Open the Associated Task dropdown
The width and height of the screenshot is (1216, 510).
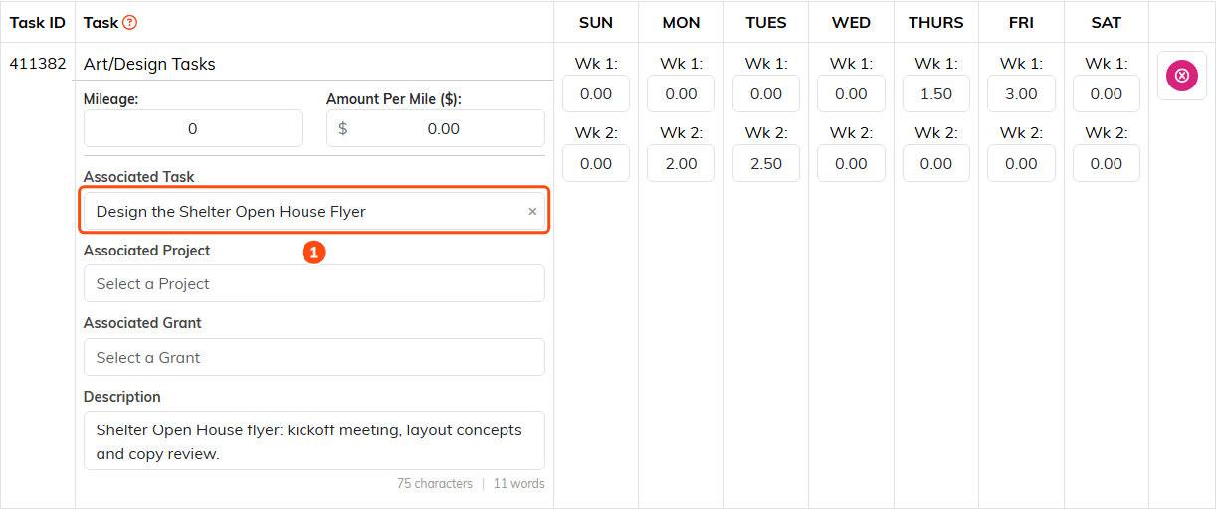314,211
